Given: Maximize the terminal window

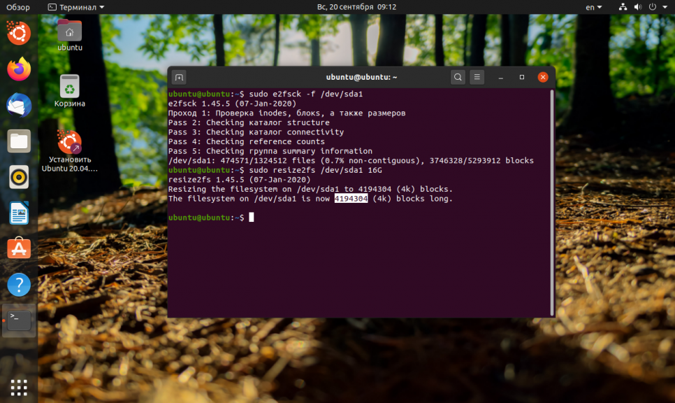Looking at the screenshot, I should pos(522,77).
